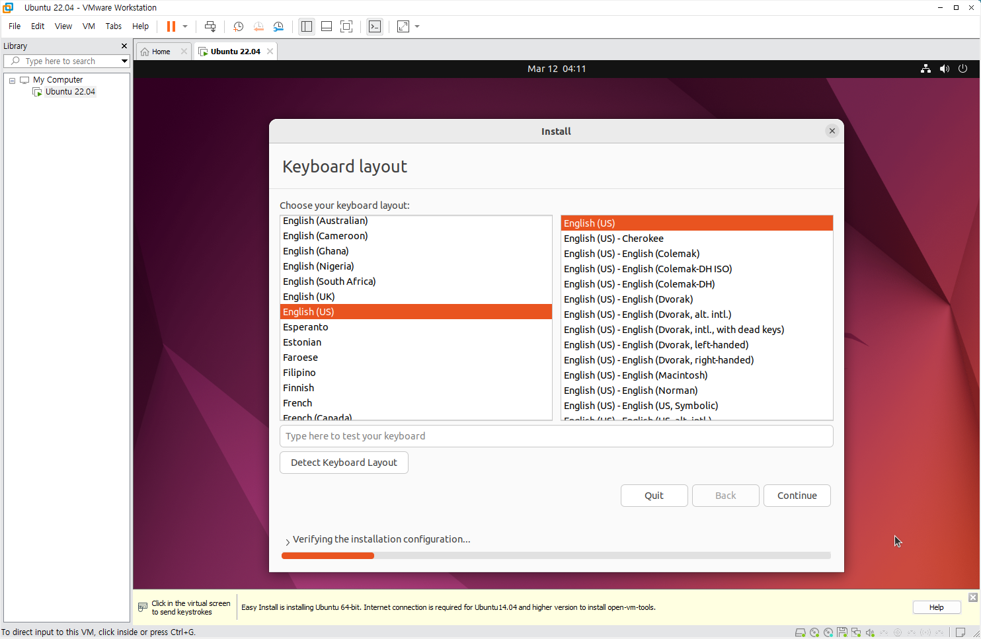Screen dimensions: 981x639
Task: Choose the English (US, Symbolic) variant
Action: pyautogui.click(x=697, y=406)
